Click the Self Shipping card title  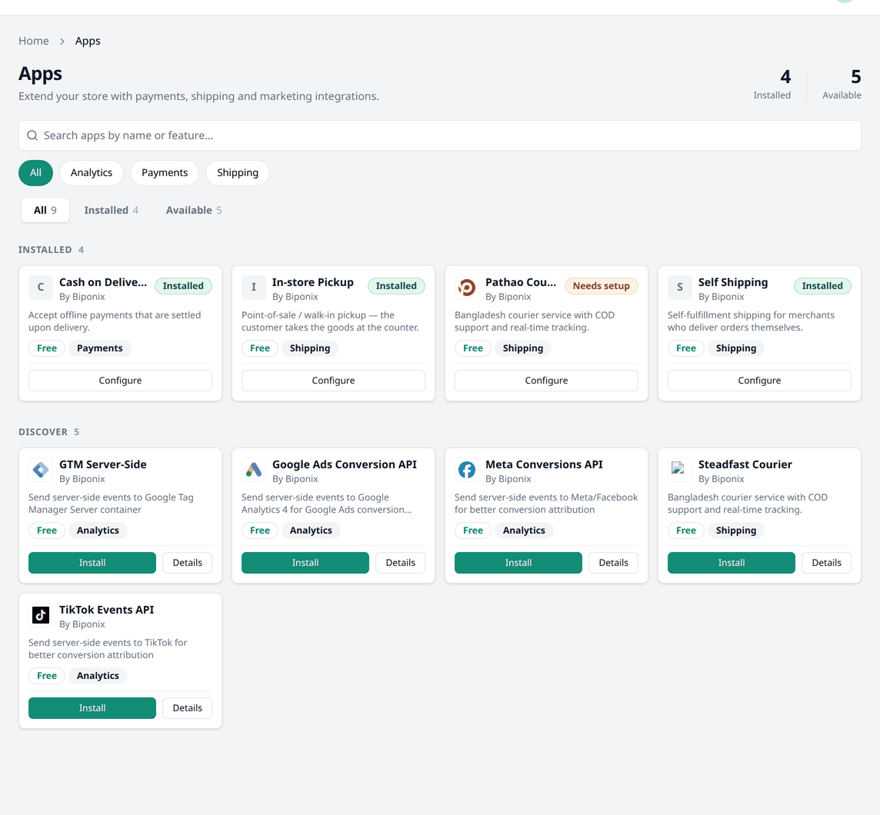[733, 282]
